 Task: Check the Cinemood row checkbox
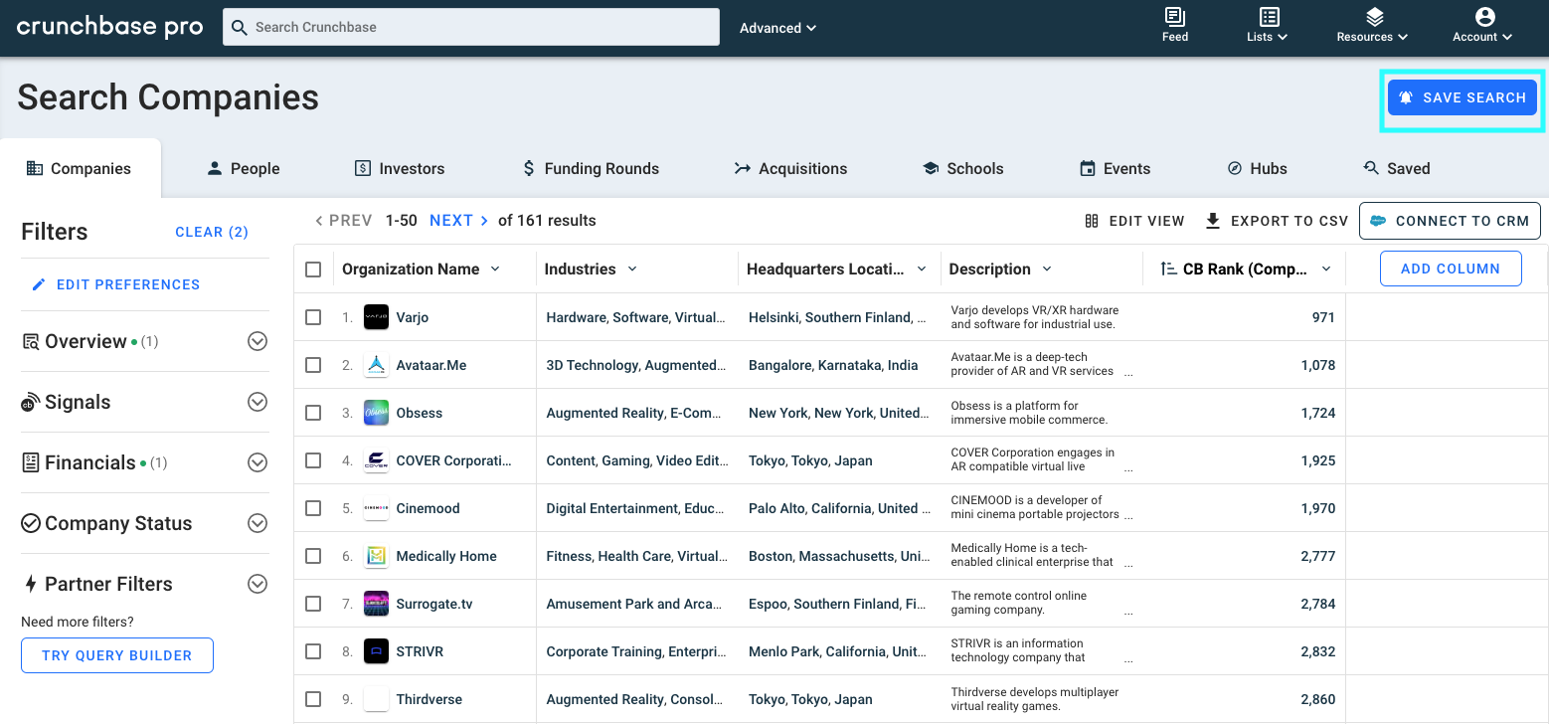point(313,508)
